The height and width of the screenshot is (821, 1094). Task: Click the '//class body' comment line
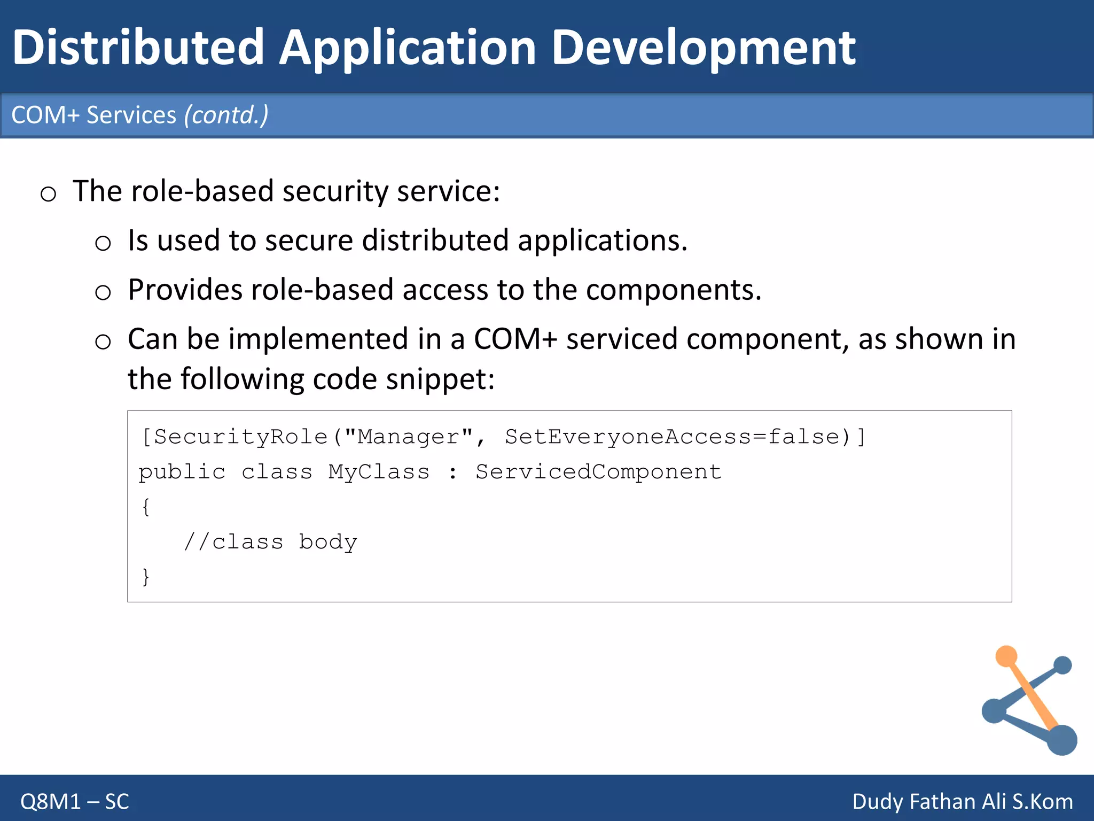270,542
